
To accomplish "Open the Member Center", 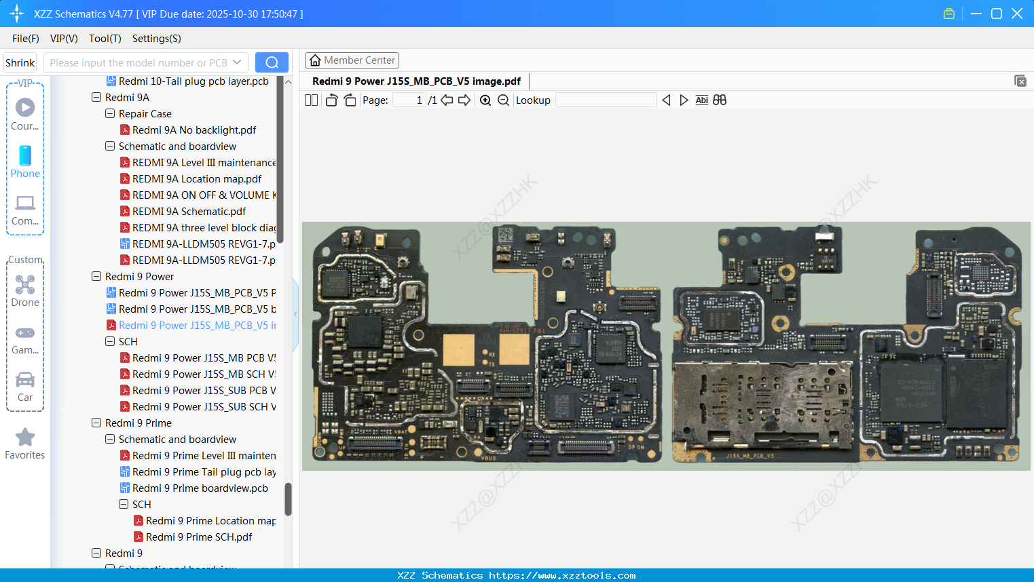I will pos(352,60).
